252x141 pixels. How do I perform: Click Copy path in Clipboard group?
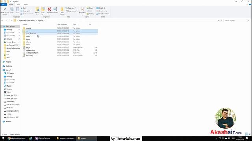(x=25, y=11)
